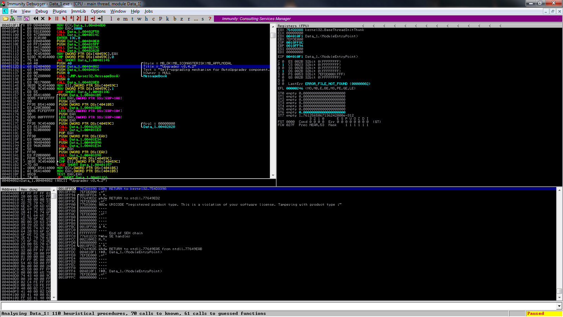Open the View menu
Image resolution: width=563 pixels, height=317 pixels.
pyautogui.click(x=26, y=11)
